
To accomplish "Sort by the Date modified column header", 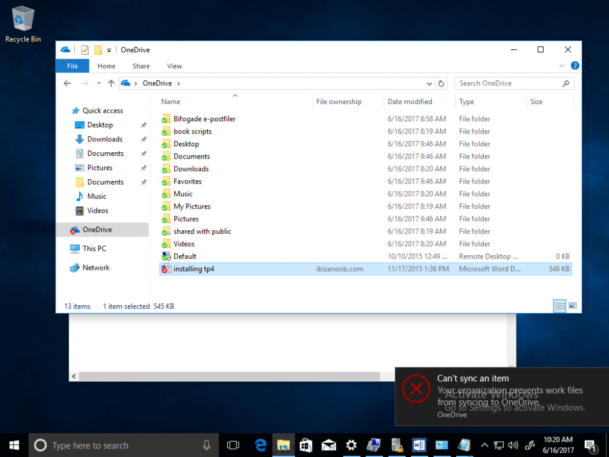I will point(420,101).
